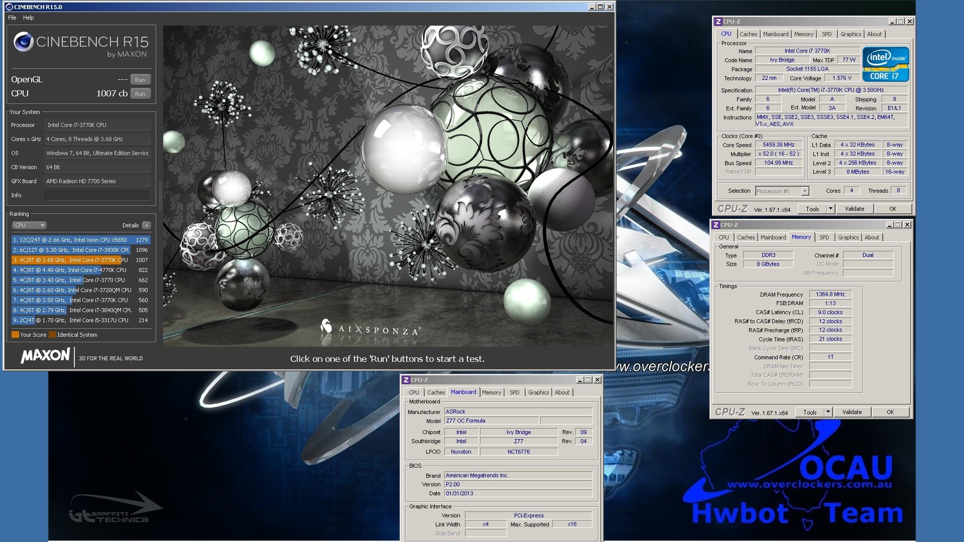964x542 pixels.
Task: Click the Cinebench panel resize grip handle
Action: (x=160, y=196)
